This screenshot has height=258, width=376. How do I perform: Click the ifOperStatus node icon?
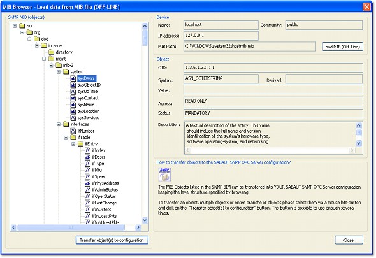(88, 196)
